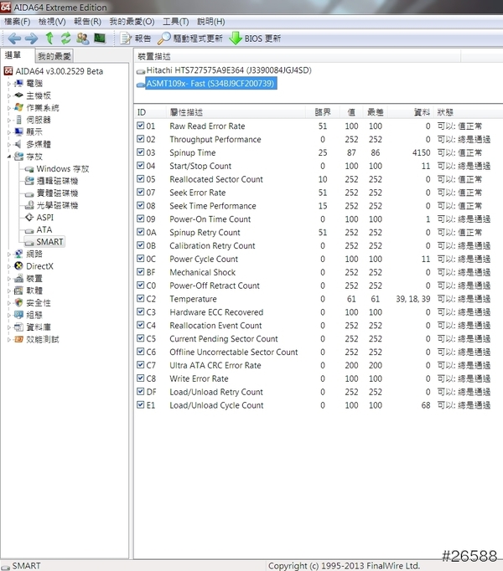Click the 報告 report toolbar button

tap(136, 39)
